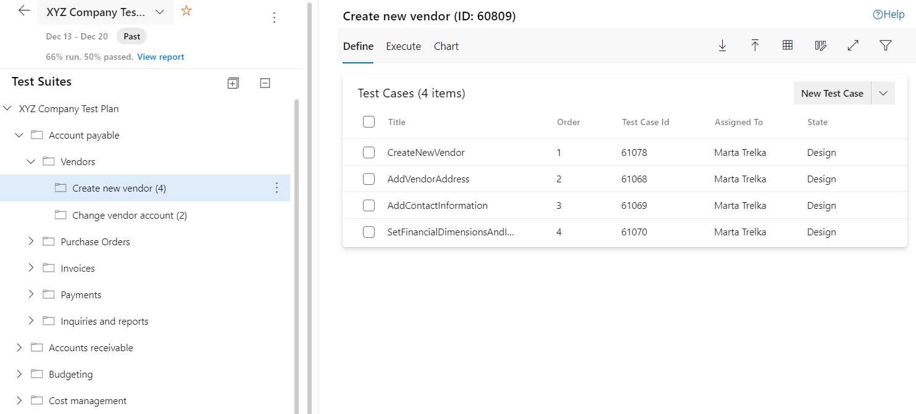Click Change vendor account folder icon
Screen dimensions: 916x414
60,215
